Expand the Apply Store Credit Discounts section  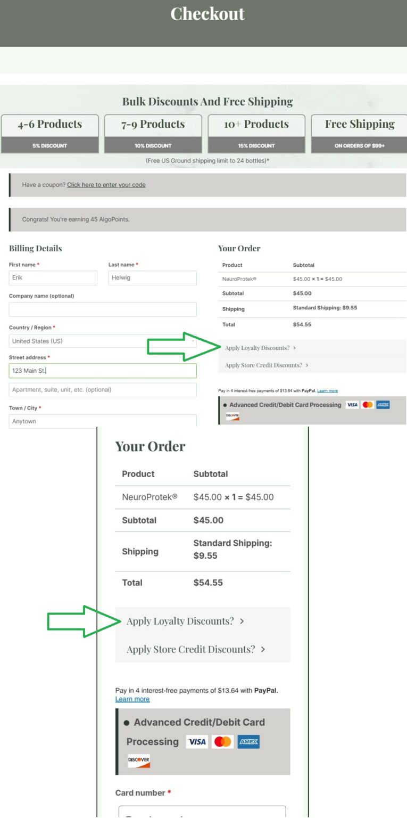pyautogui.click(x=265, y=365)
